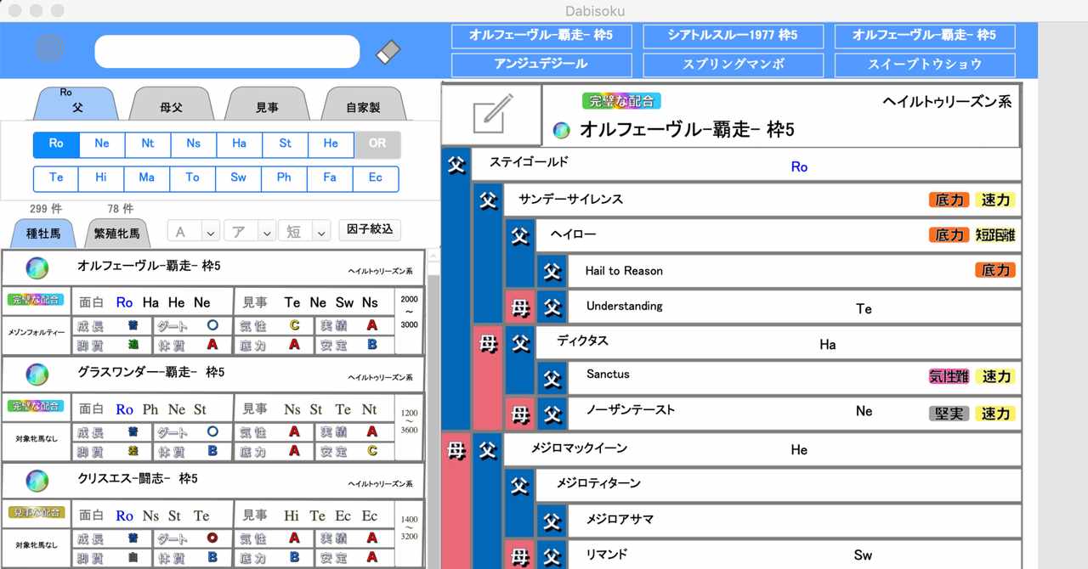Click 父 icon beside メジロマックイーン
Viewport: 1088px width, 569px height.
click(488, 450)
